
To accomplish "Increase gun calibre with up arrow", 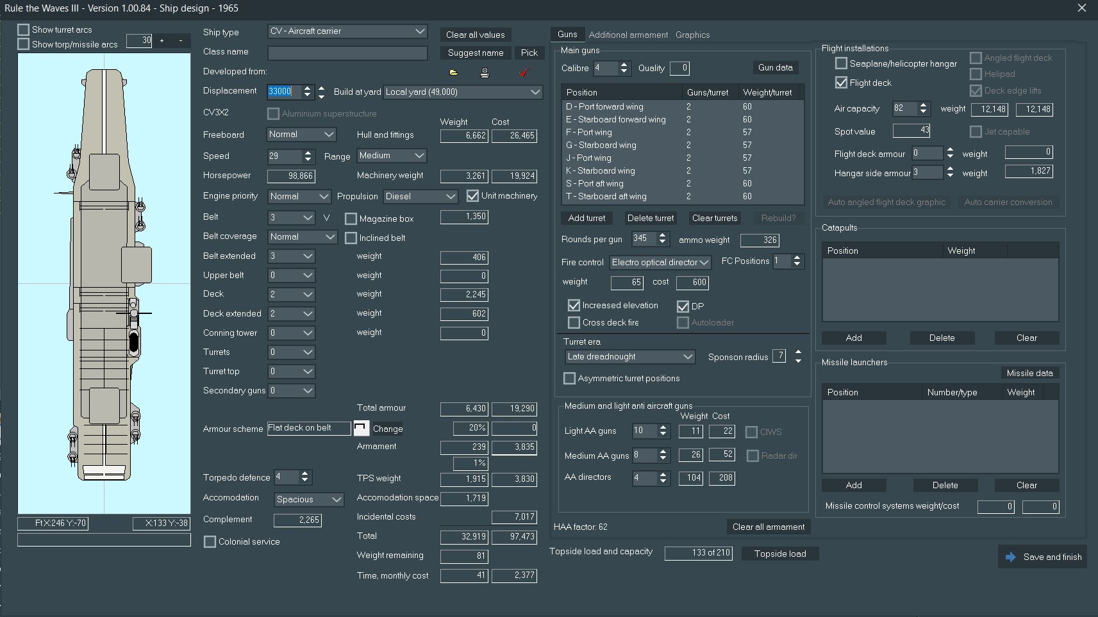I will [624, 65].
